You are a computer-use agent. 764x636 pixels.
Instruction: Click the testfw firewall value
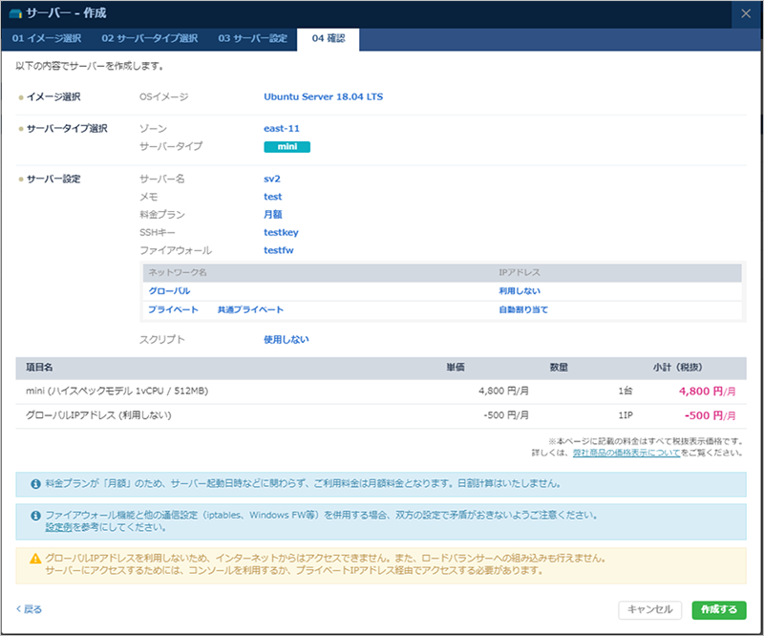click(278, 250)
